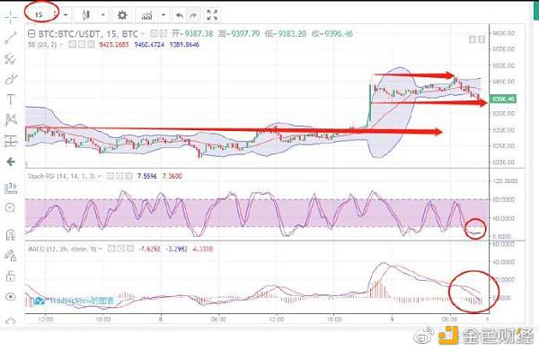The image size is (539, 350).
Task: Click the MACD (12, 26, close, 9) label
Action: pyautogui.click(x=62, y=249)
